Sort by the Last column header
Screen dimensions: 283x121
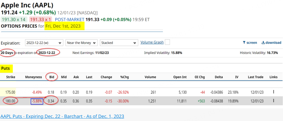(89, 77)
